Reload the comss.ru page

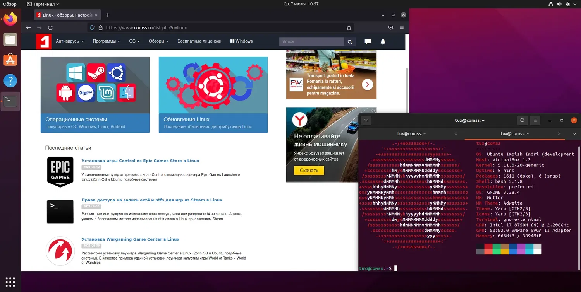click(50, 28)
